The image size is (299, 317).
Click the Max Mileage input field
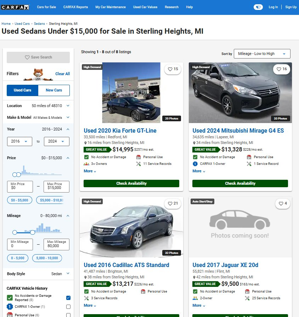coord(56,244)
